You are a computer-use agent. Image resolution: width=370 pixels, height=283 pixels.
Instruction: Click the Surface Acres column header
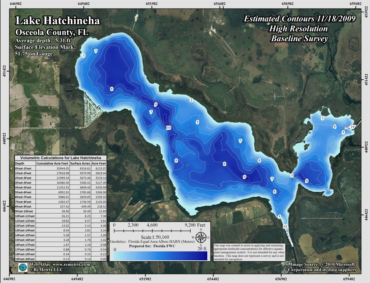click(x=81, y=163)
